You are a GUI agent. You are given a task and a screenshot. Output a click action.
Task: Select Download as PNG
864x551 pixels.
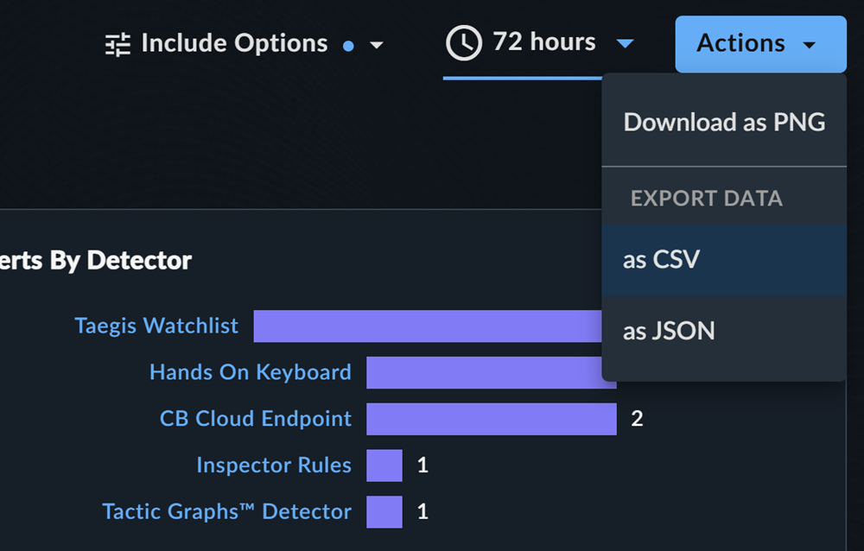(724, 122)
